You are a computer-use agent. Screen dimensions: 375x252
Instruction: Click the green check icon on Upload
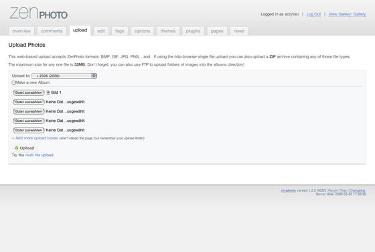(x=17, y=148)
